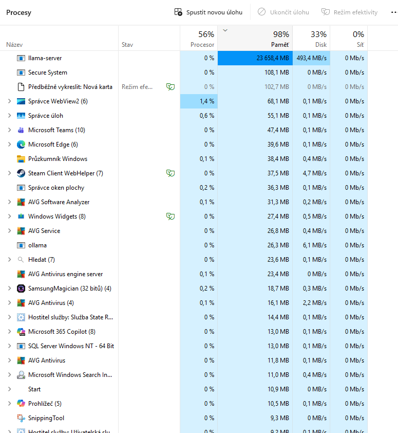Click the Steam Client WebHelper icon
398x433 pixels.
tap(21, 173)
